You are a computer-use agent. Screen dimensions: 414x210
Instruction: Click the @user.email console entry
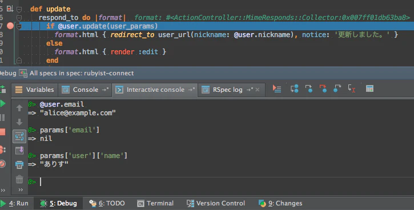point(62,104)
